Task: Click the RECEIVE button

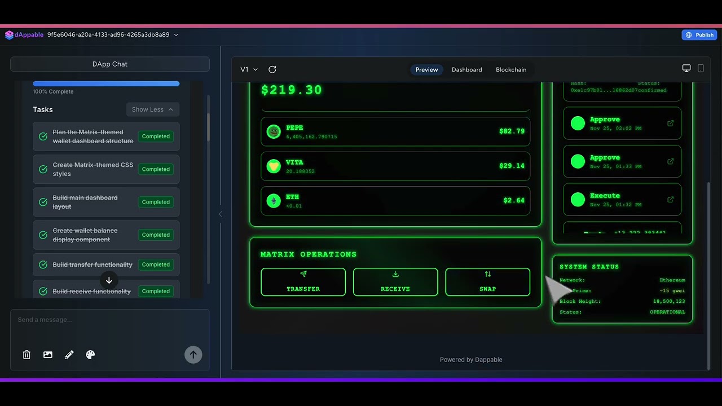Action: (x=395, y=282)
